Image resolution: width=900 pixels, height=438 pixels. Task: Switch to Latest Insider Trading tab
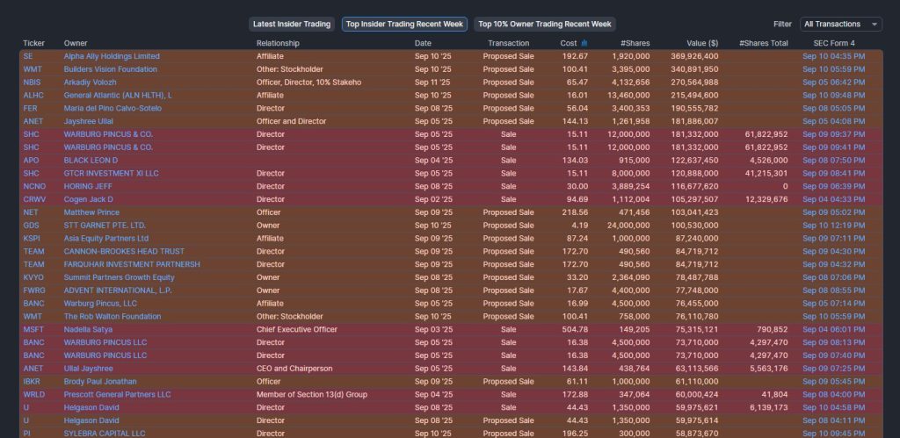click(x=292, y=25)
